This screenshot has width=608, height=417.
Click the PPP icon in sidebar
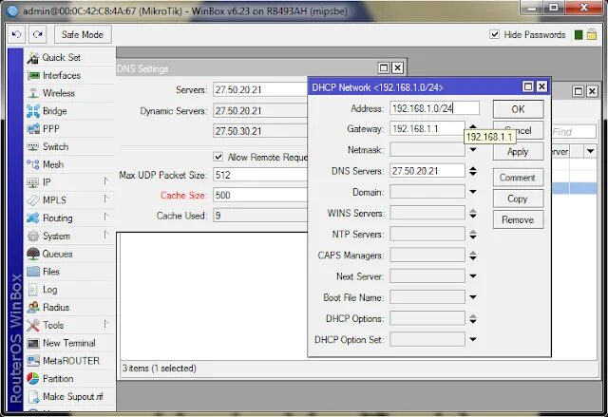pos(33,129)
